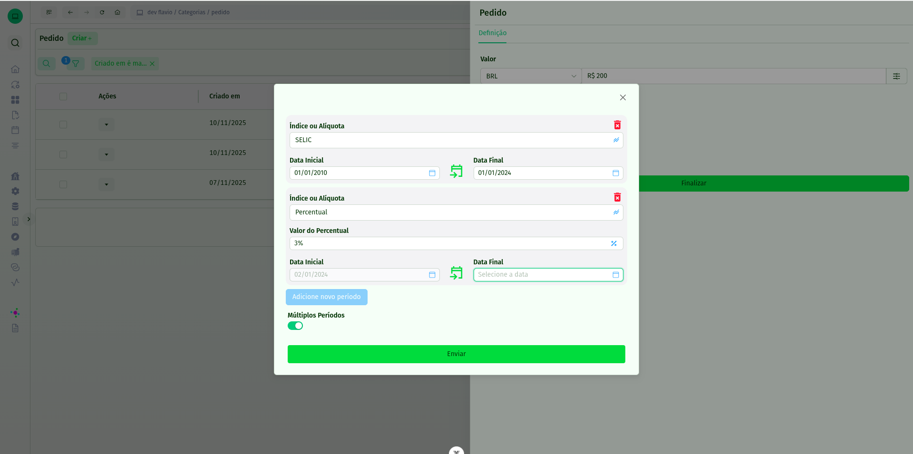Tick the checkbox of the 07/11/2025 row
The width and height of the screenshot is (913, 454).
[x=63, y=184]
